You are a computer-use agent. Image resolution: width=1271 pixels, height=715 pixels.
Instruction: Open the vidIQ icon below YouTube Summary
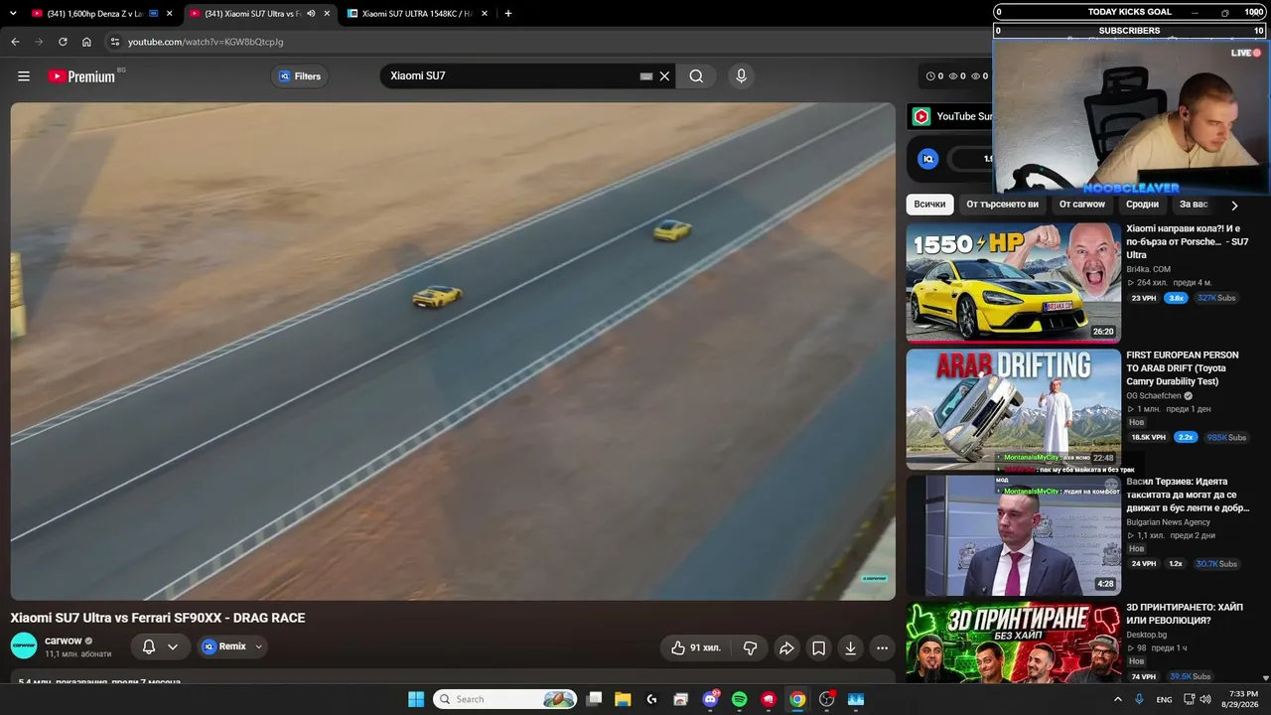[x=928, y=159]
